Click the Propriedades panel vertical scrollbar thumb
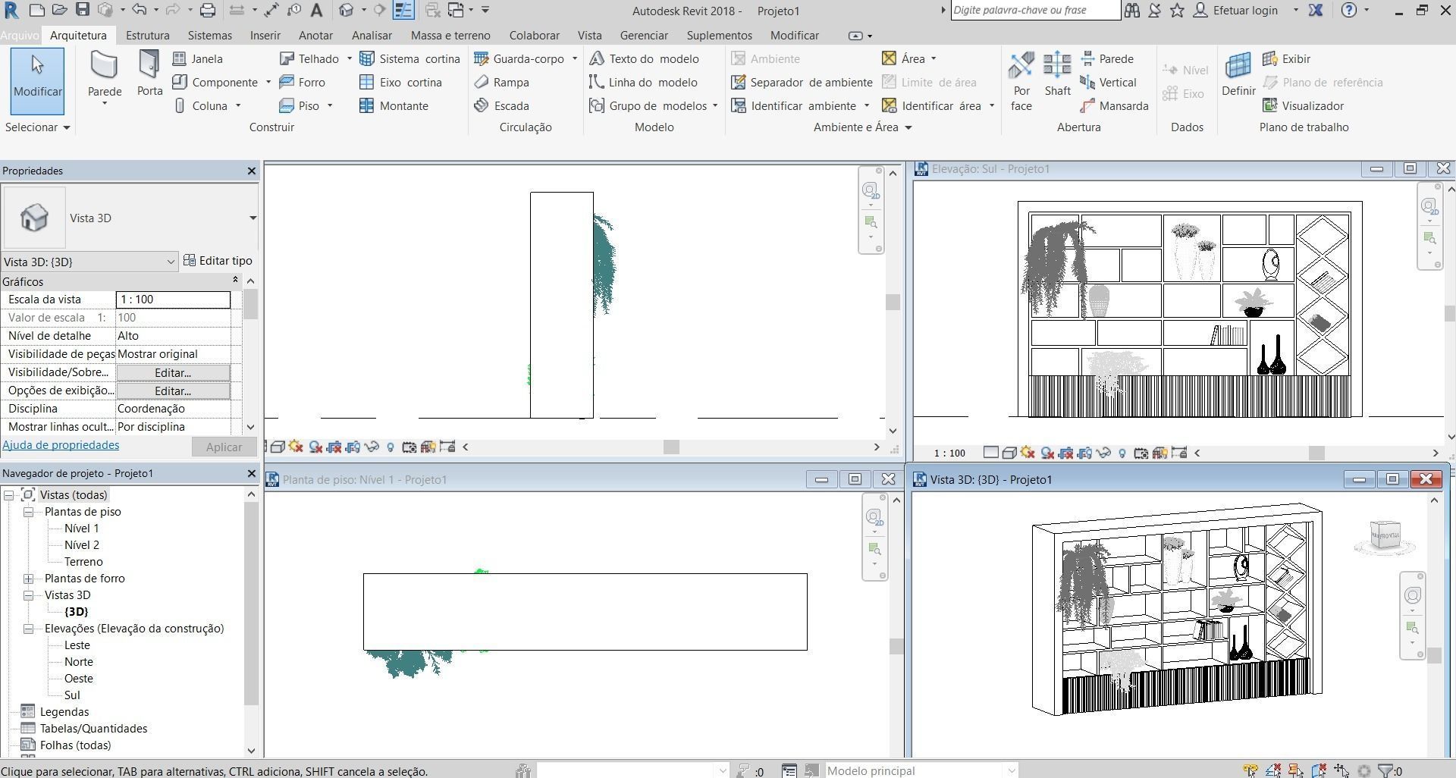Viewport: 1456px width, 778px height. tap(250, 305)
